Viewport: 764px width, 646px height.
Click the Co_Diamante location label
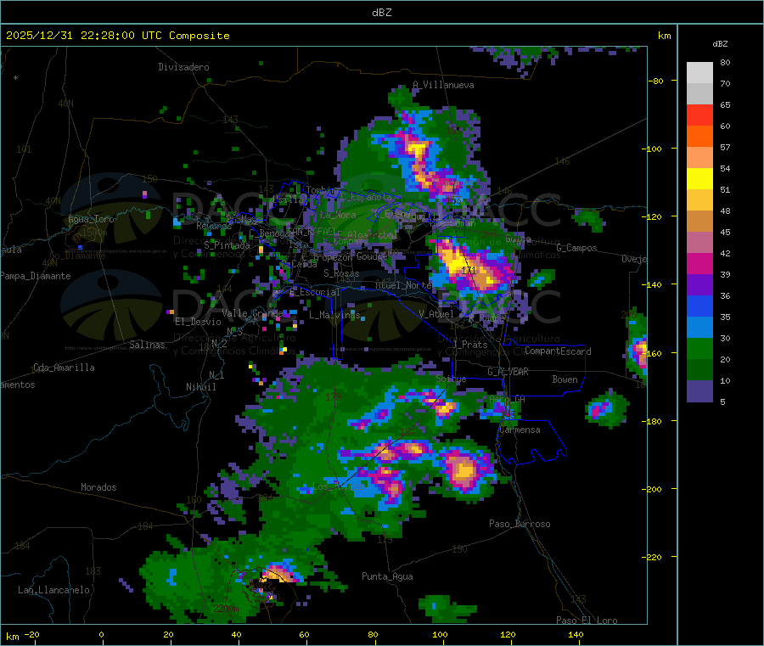tap(77, 256)
